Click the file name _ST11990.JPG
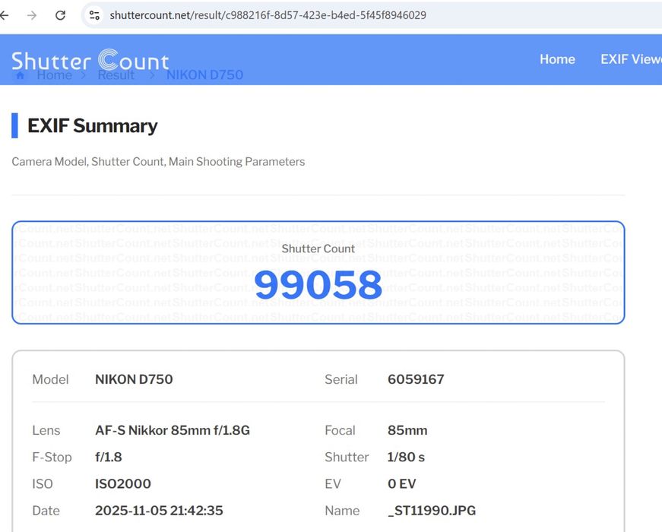The image size is (662, 532). [x=432, y=511]
